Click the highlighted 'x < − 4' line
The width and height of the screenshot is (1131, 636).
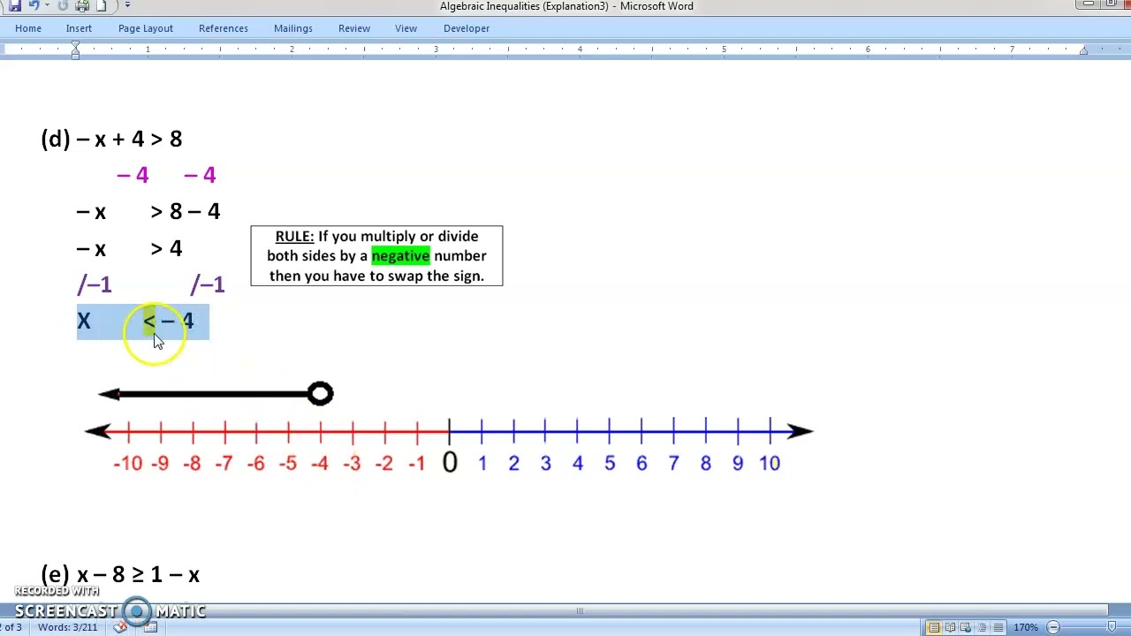pyautogui.click(x=143, y=322)
